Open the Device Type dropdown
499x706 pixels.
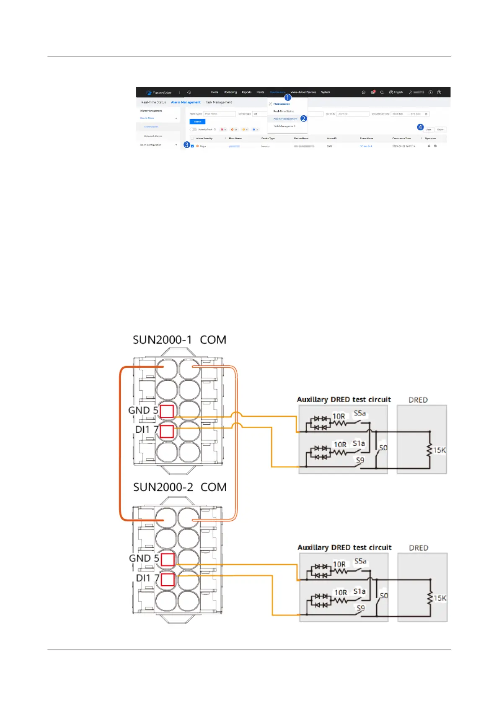[x=260, y=114]
